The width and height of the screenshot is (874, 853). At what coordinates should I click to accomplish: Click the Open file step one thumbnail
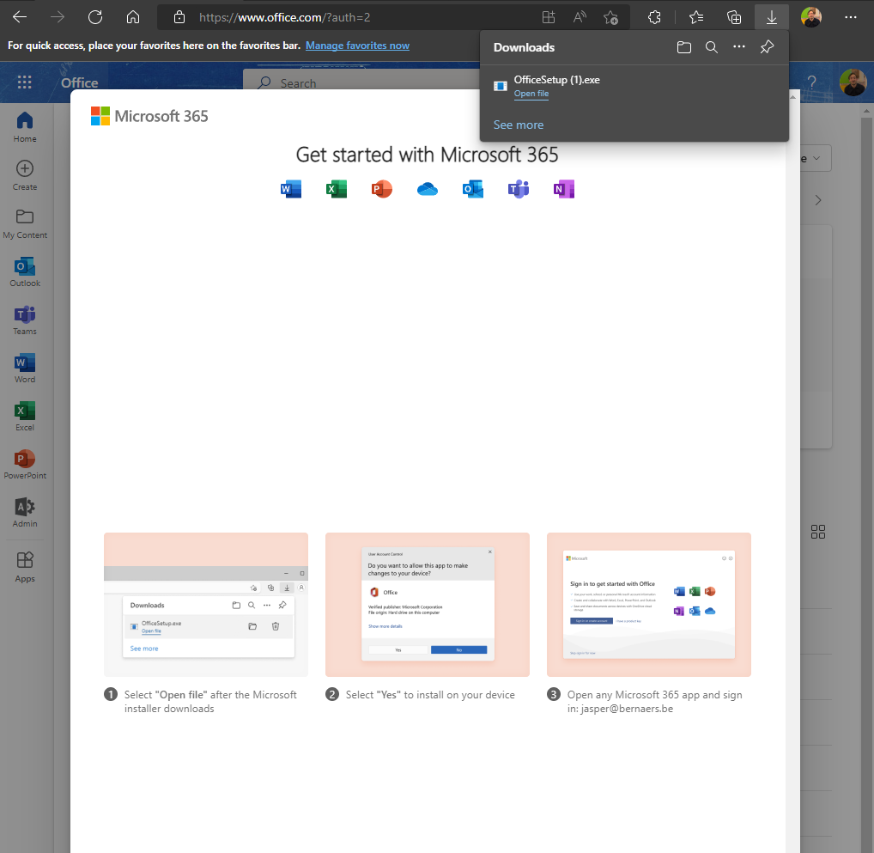pyautogui.click(x=206, y=604)
